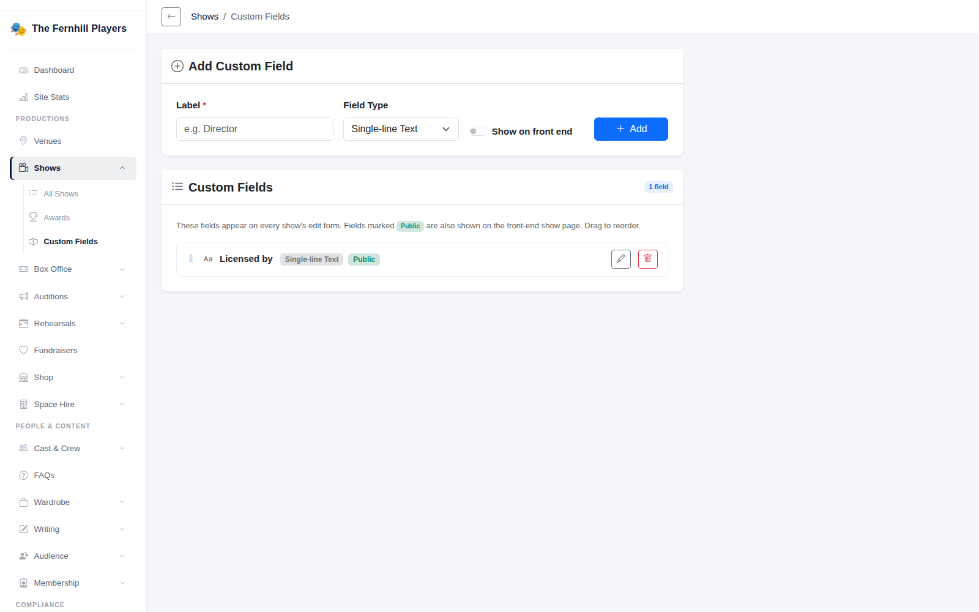Screen dimensions: 979x612
Task: Click the Single-line Text tag in row
Action: tap(311, 259)
